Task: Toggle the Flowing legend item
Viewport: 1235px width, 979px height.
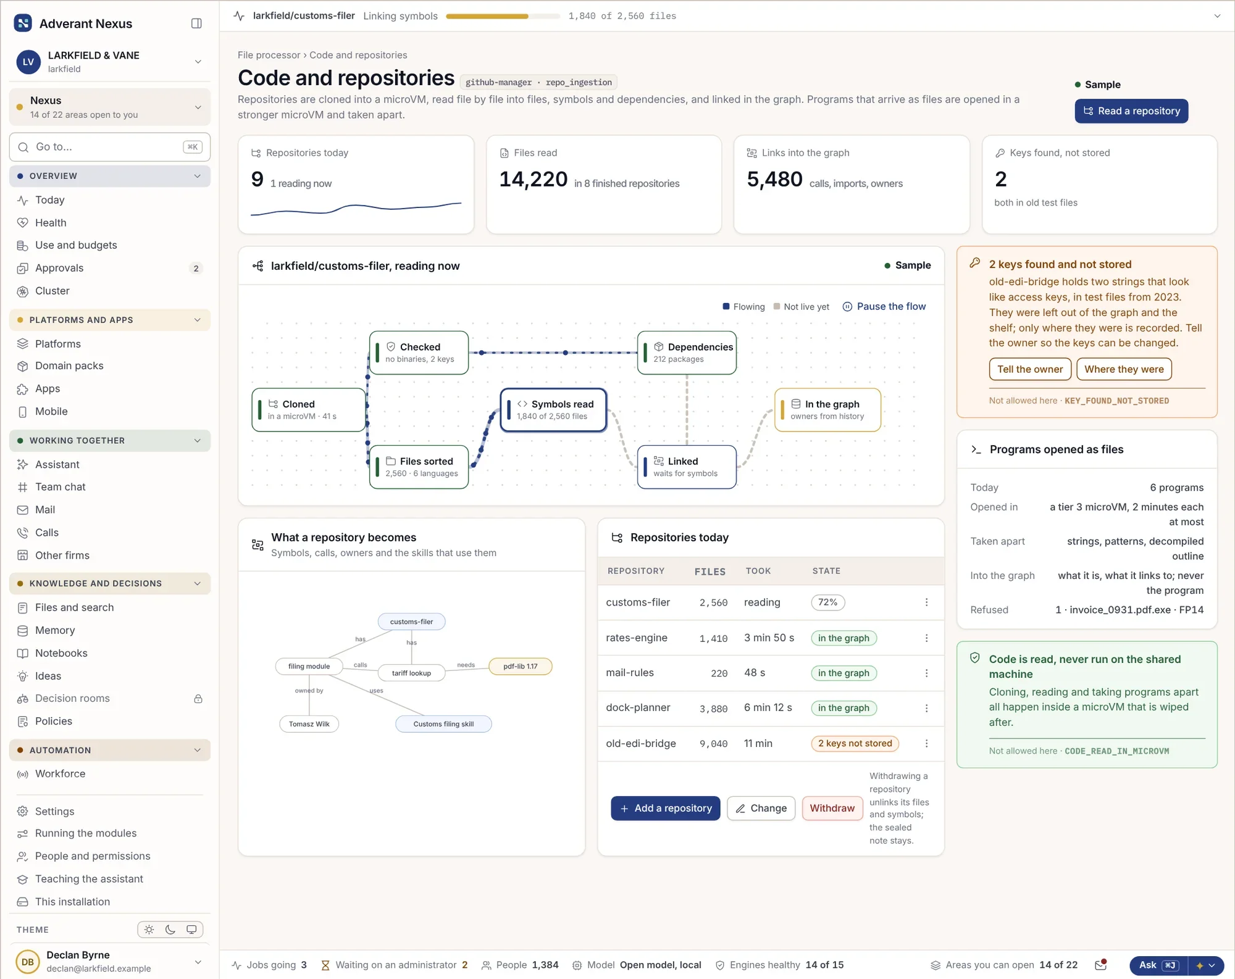Action: [743, 307]
